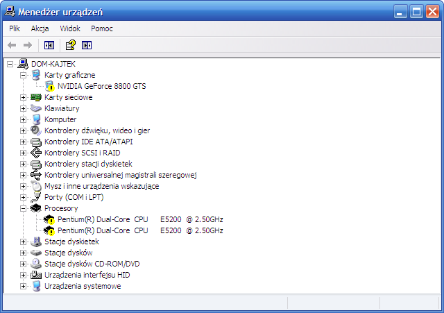Click the DOM-KAJTEK computer icon

(23, 64)
